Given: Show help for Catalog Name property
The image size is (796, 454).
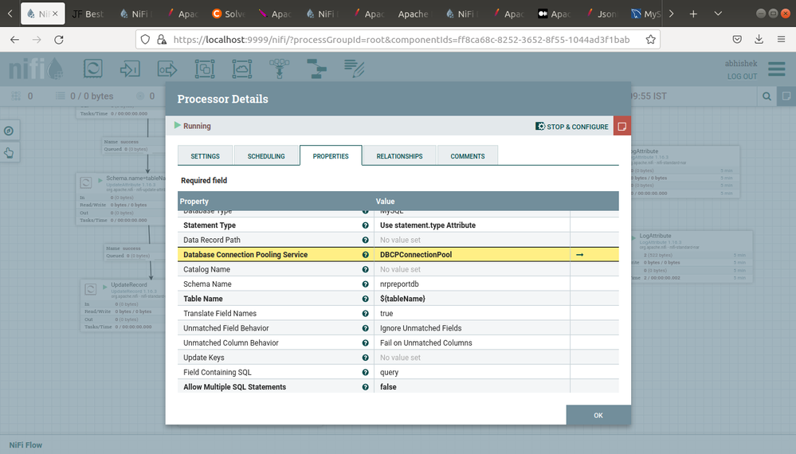Looking at the screenshot, I should (365, 269).
